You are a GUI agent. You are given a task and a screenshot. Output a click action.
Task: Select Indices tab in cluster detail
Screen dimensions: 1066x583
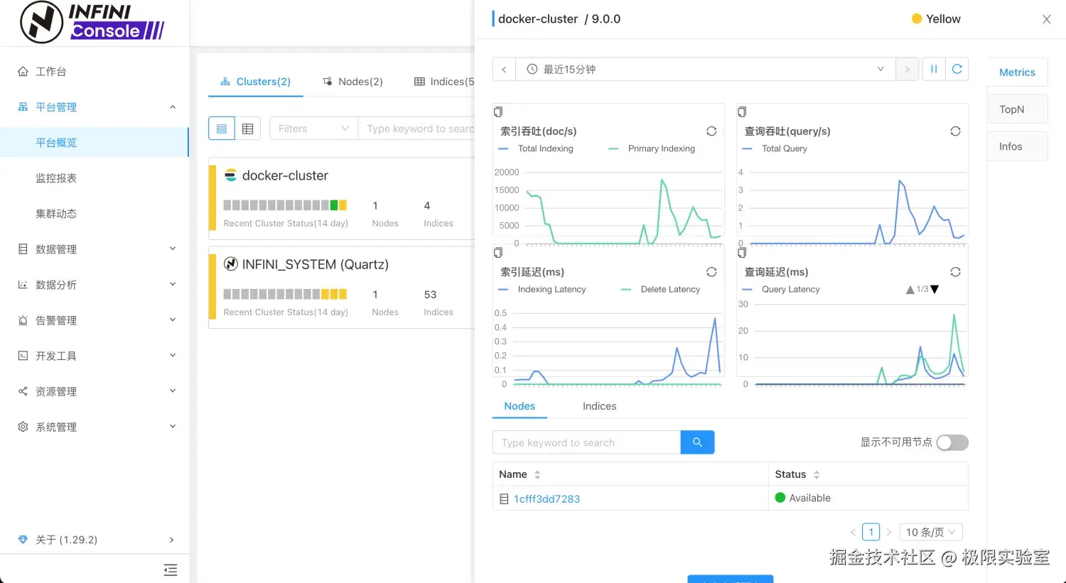coord(599,406)
